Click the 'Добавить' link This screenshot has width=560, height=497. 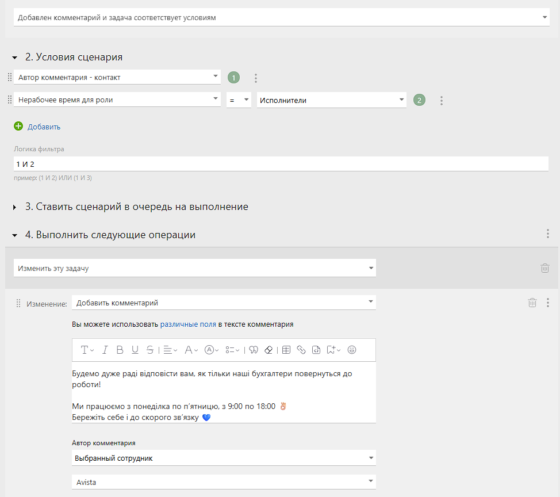(44, 127)
